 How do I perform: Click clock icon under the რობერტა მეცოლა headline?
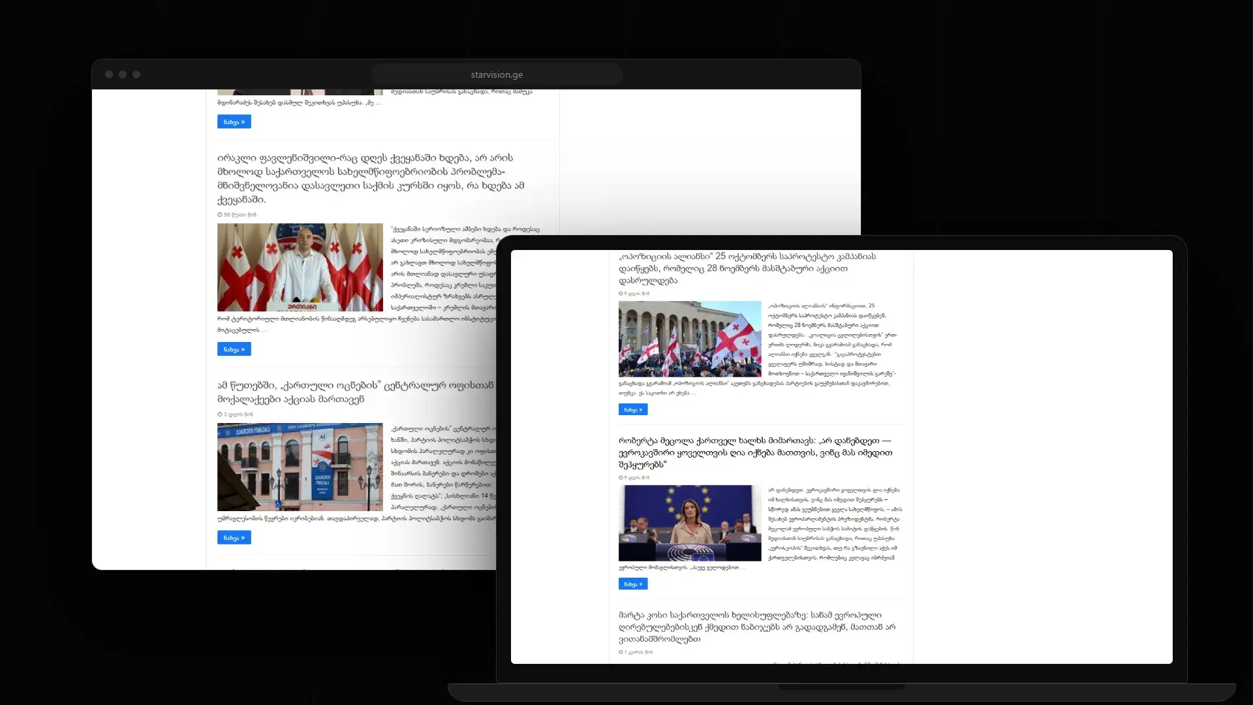point(621,478)
